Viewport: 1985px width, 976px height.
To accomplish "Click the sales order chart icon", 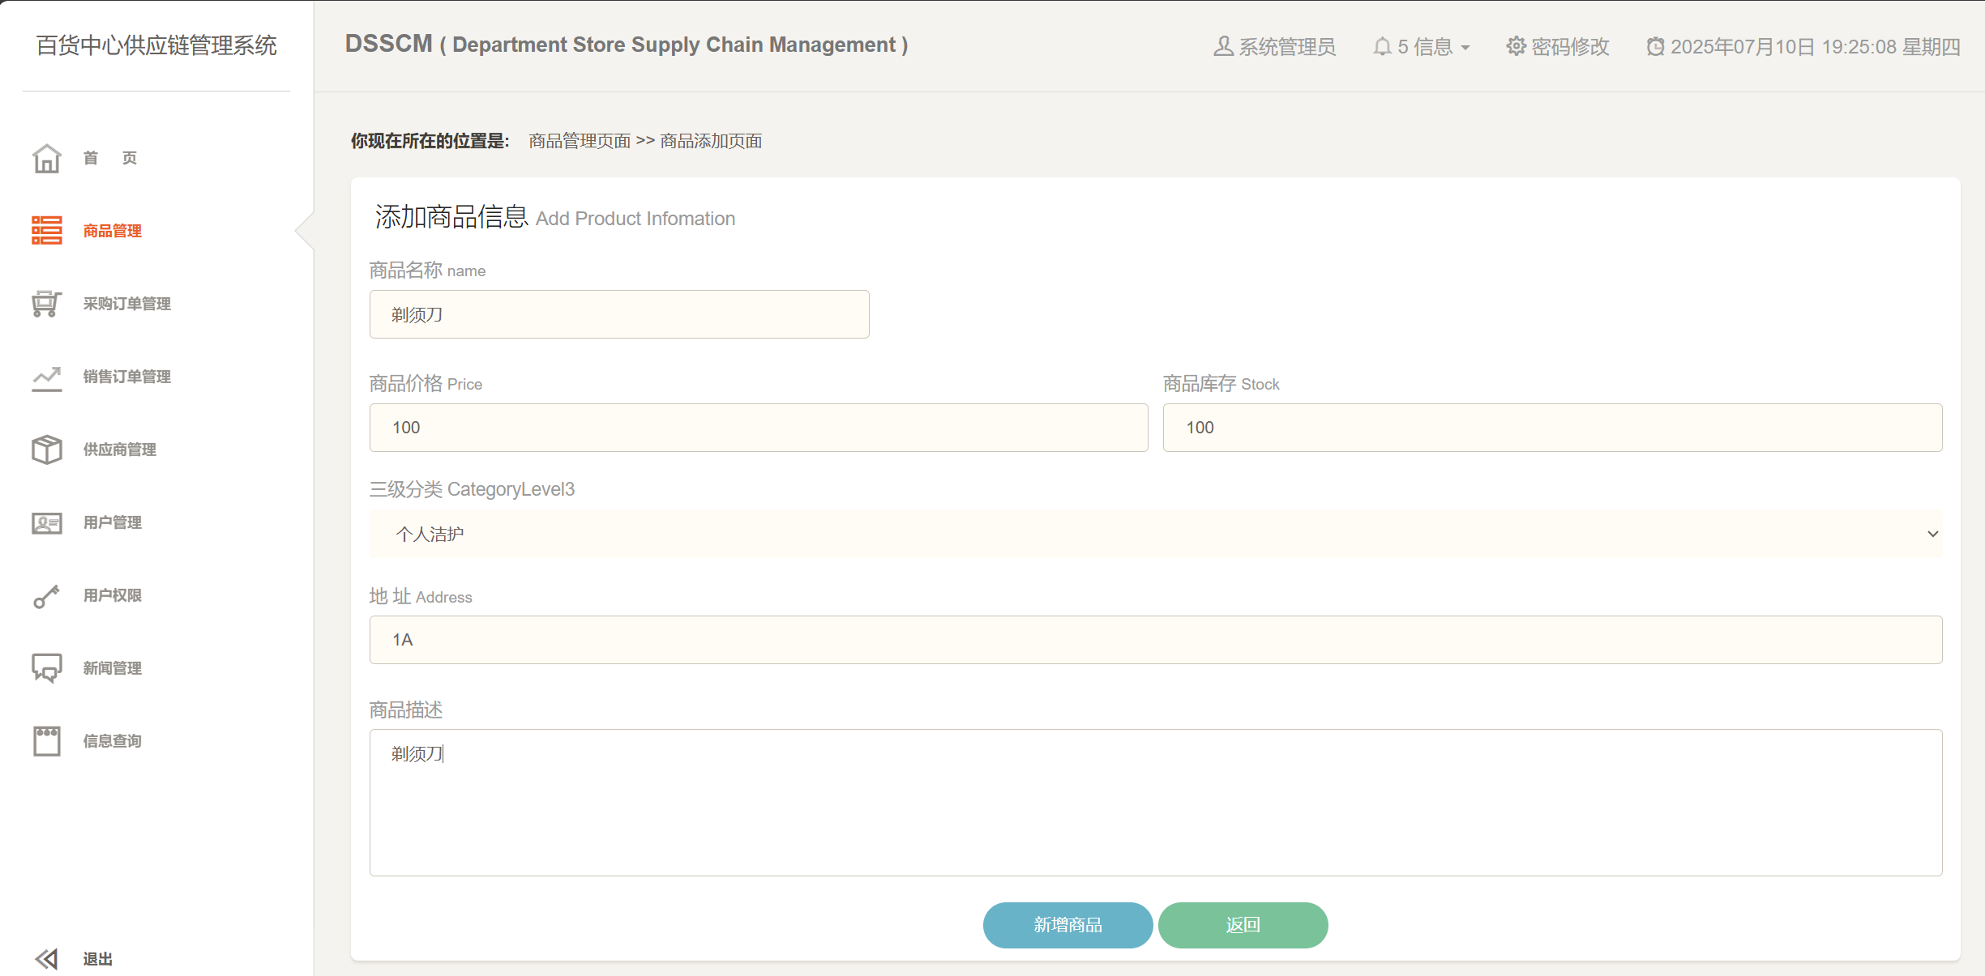I will [x=46, y=377].
